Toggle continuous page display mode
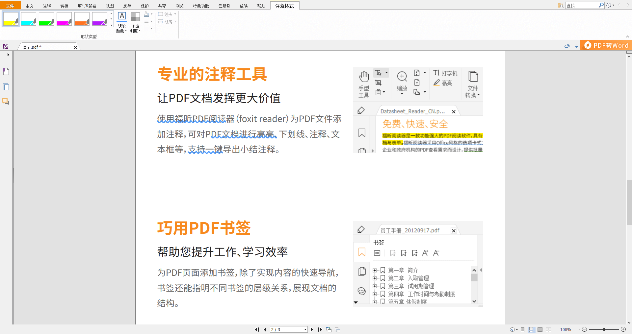This screenshot has height=334, width=632. (x=531, y=330)
